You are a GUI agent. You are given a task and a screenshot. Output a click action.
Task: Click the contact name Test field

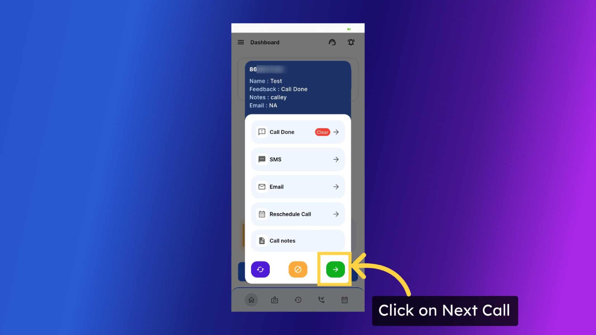click(276, 81)
